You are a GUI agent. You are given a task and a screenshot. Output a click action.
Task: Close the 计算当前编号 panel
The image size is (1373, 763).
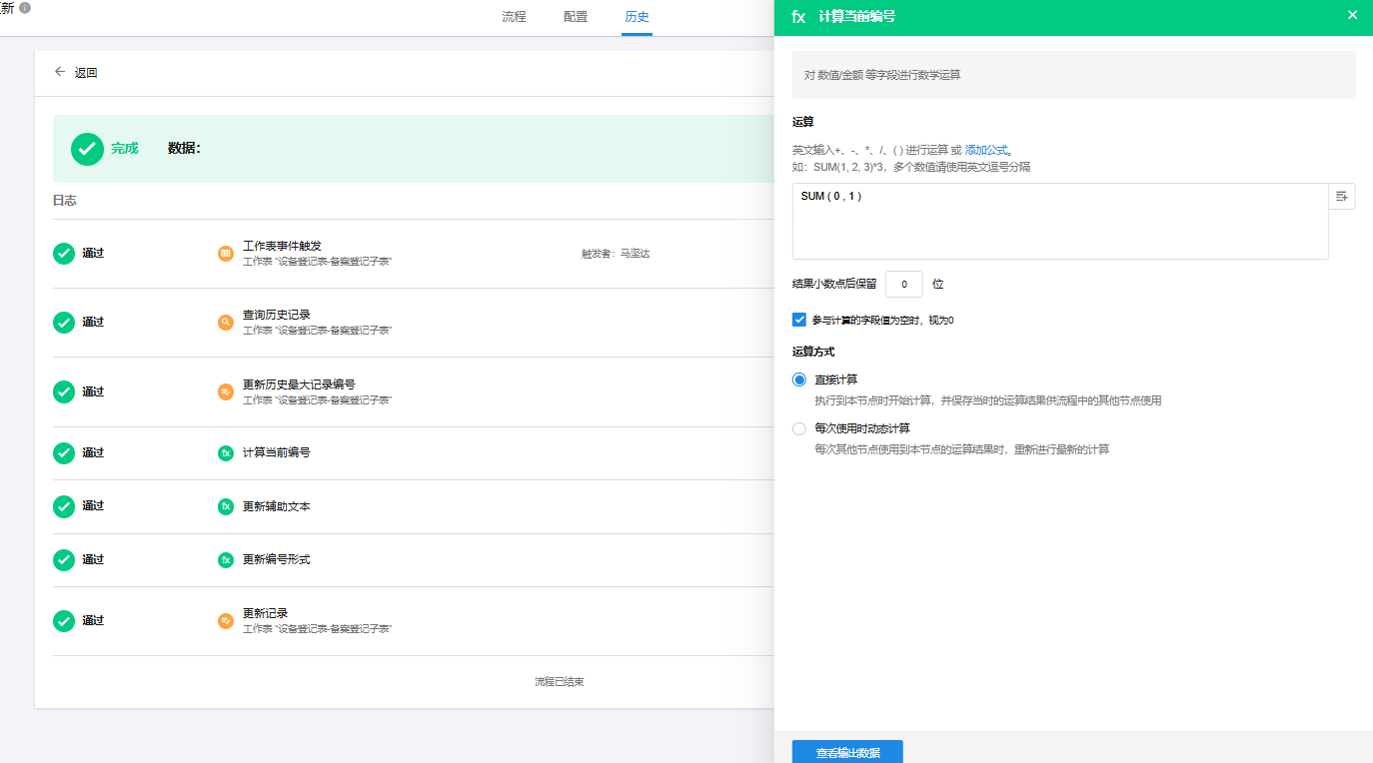point(1352,15)
